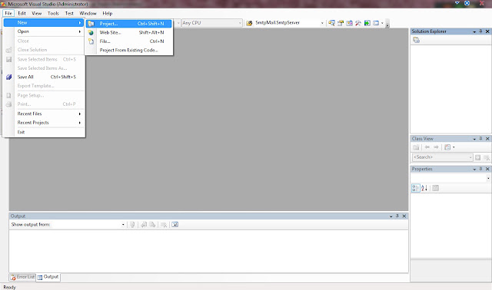The height and width of the screenshot is (290, 492).
Task: Click the Web Site globe icon
Action: tap(91, 32)
